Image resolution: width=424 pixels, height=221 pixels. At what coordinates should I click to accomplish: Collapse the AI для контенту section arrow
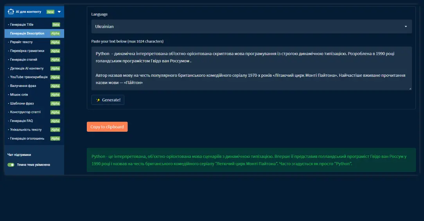click(x=59, y=12)
